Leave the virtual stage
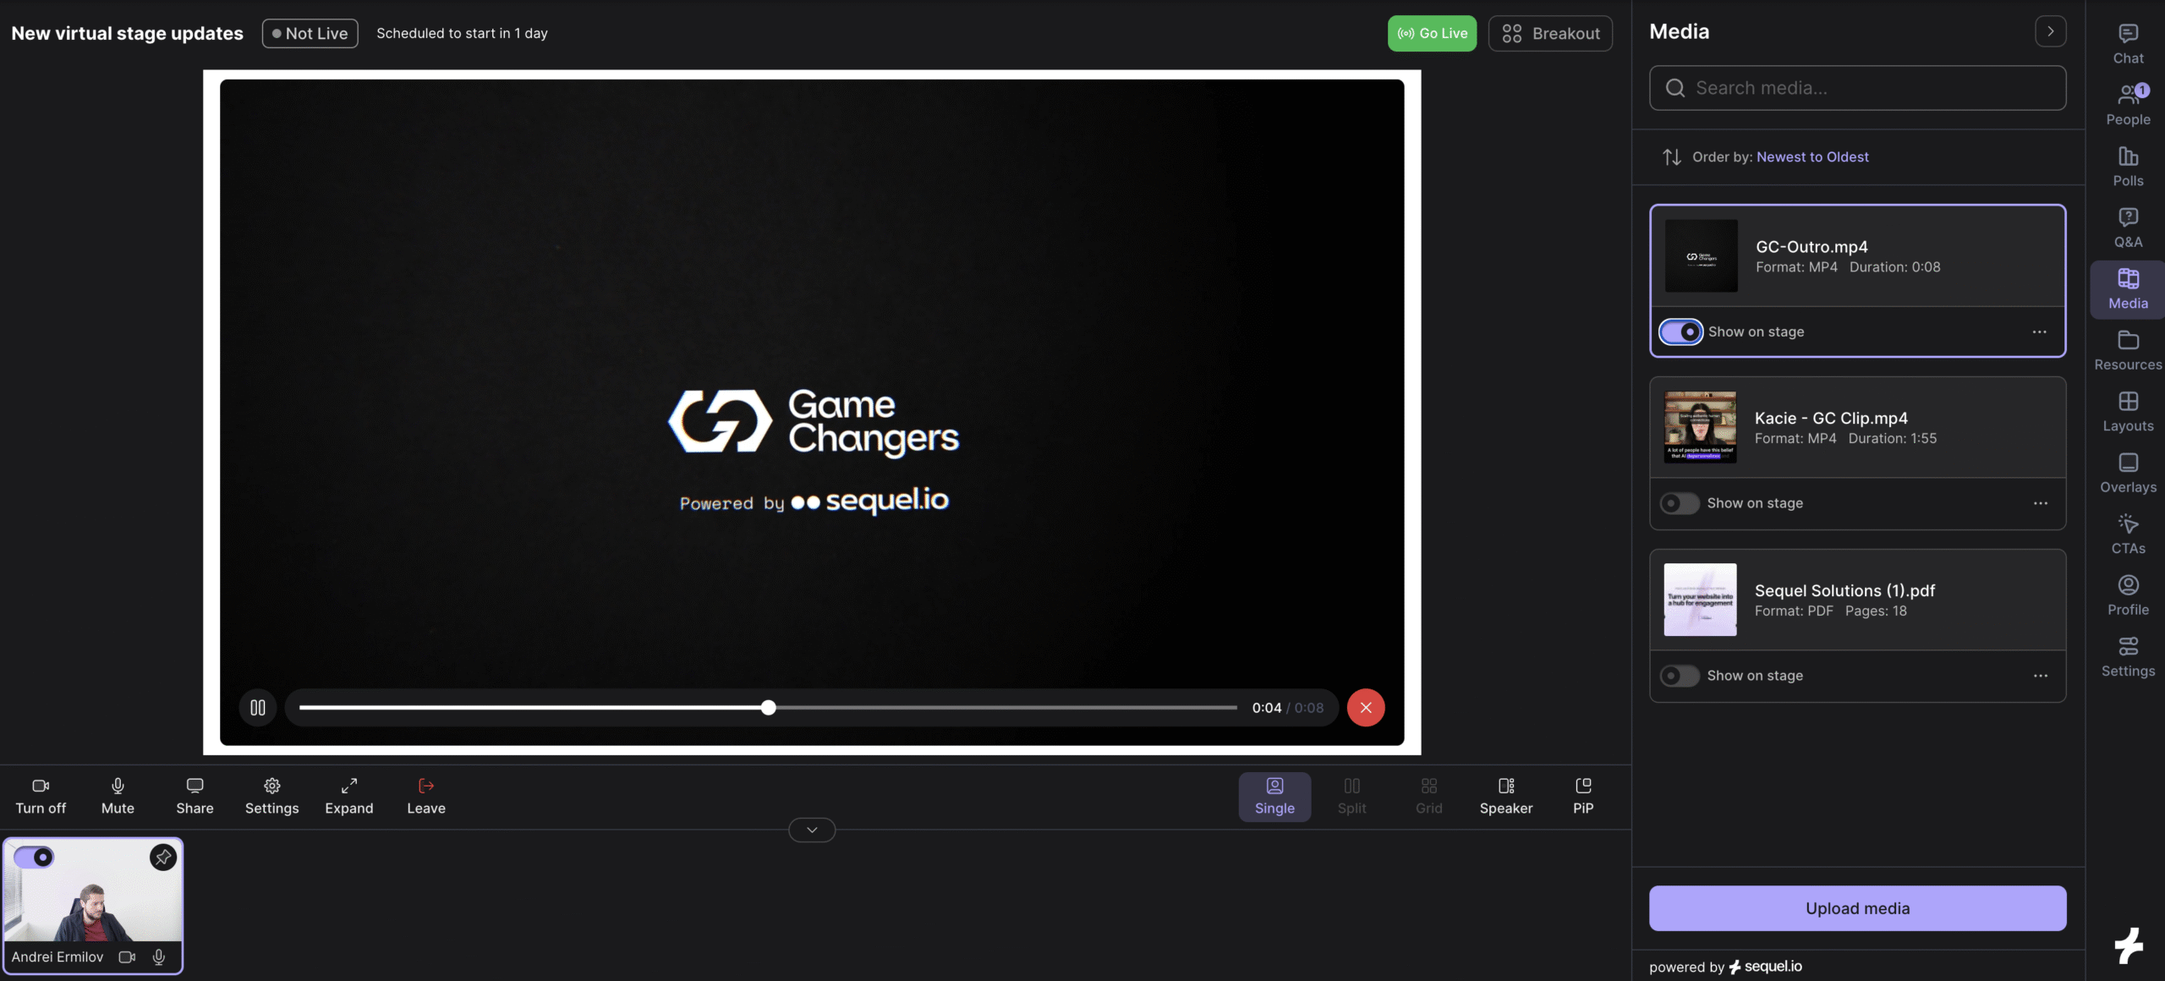This screenshot has height=981, width=2165. coord(425,796)
